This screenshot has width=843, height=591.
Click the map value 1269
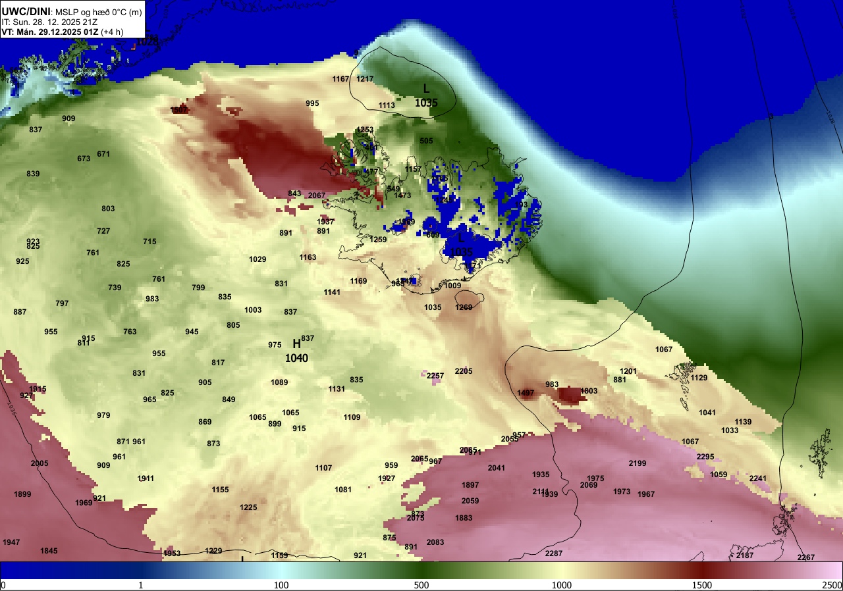pyautogui.click(x=464, y=307)
